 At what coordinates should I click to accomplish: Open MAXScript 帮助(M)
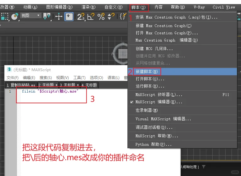pyautogui.click(x=182, y=136)
